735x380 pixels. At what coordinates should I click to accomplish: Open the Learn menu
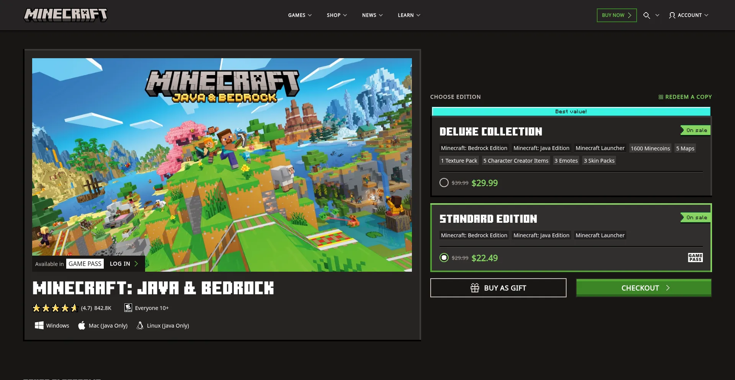pyautogui.click(x=409, y=15)
